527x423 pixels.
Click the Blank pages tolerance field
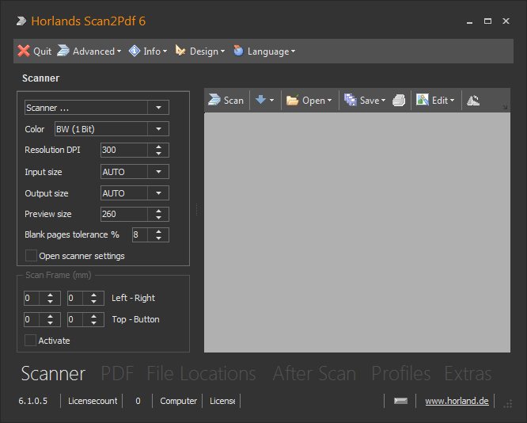[x=140, y=235]
